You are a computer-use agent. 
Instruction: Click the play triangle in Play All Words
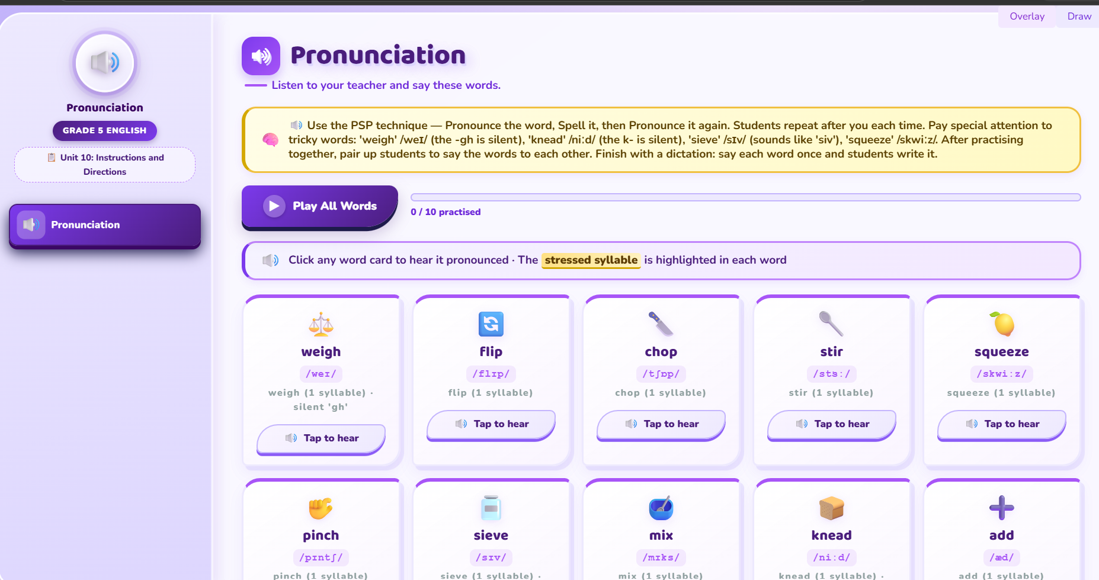click(x=274, y=206)
